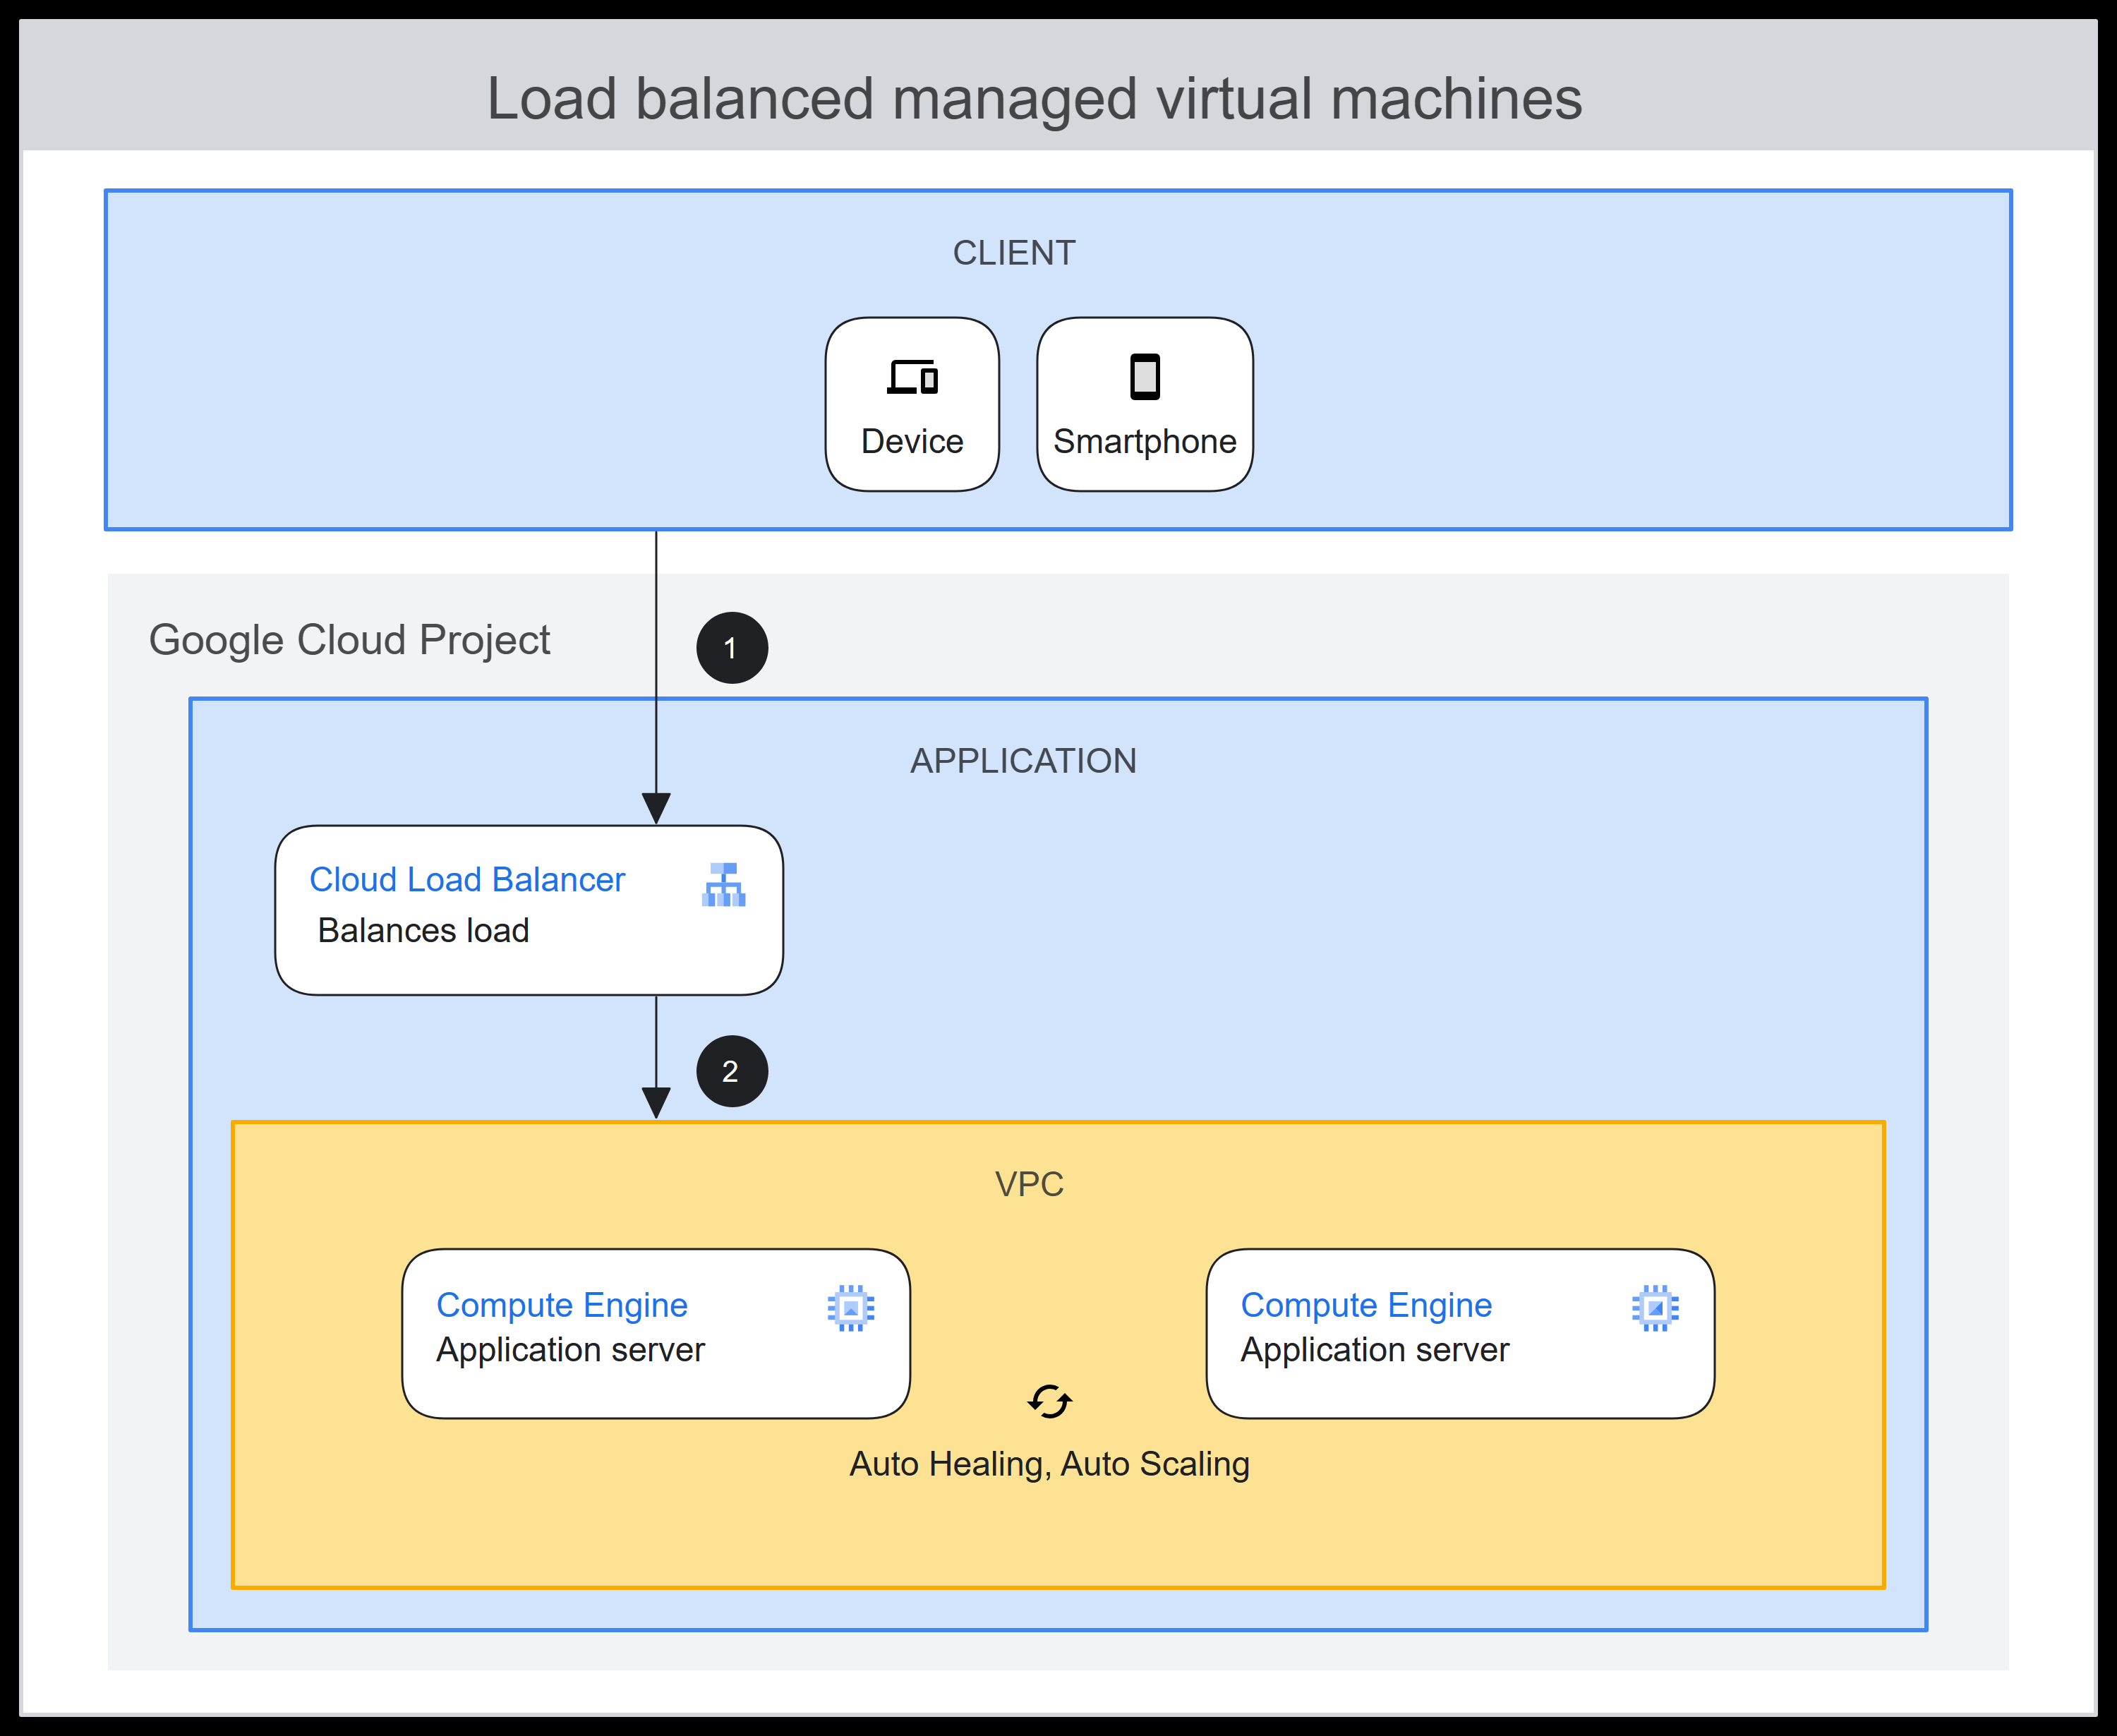Click the APPLICATION section label
The height and width of the screenshot is (1736, 2117).
coord(1023,761)
